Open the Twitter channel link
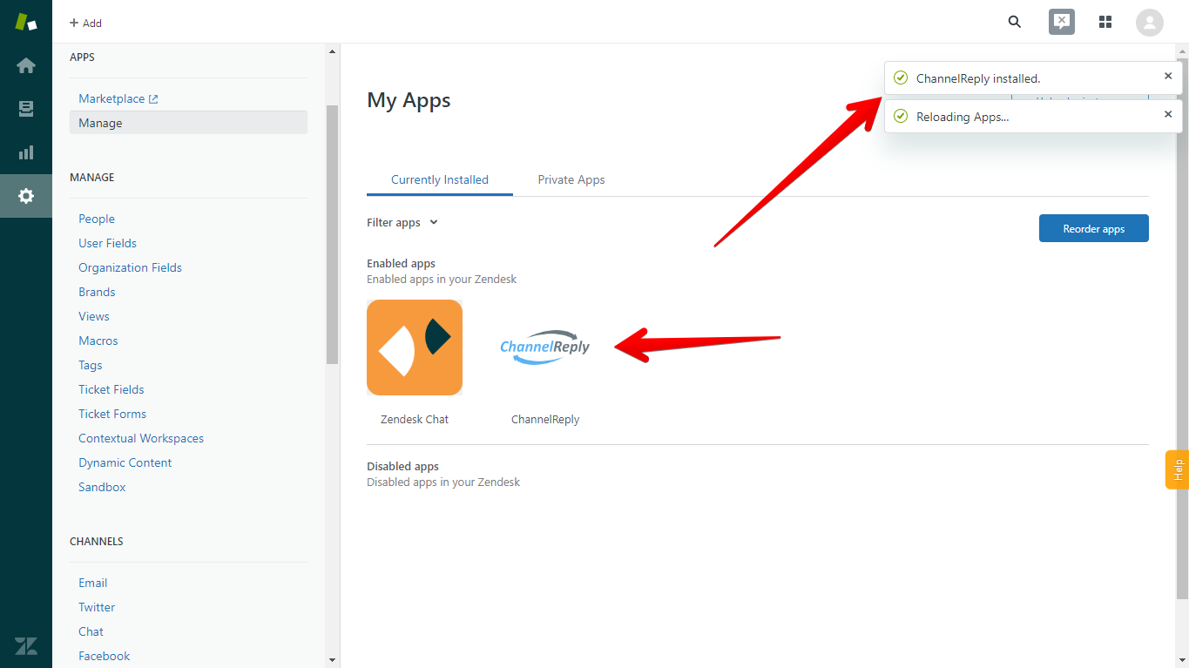 (97, 607)
